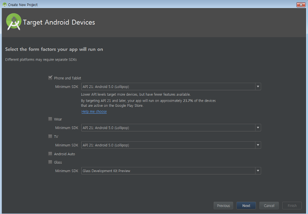Screen dimensions: 308x214
Task: Expand the Wear Minimum SDK dropdown arrow
Action: [x=258, y=128]
